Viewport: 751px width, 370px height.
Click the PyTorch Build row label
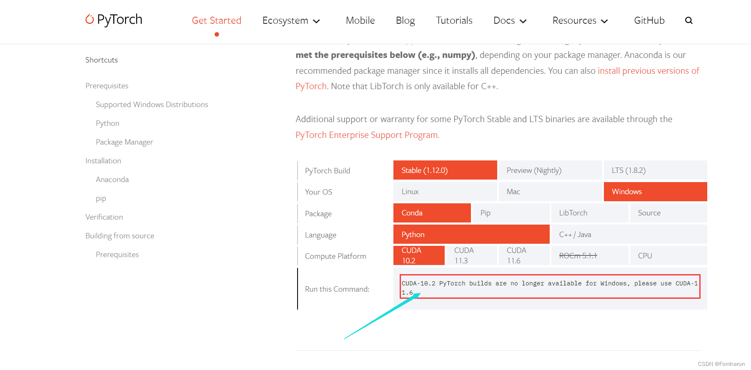point(328,170)
